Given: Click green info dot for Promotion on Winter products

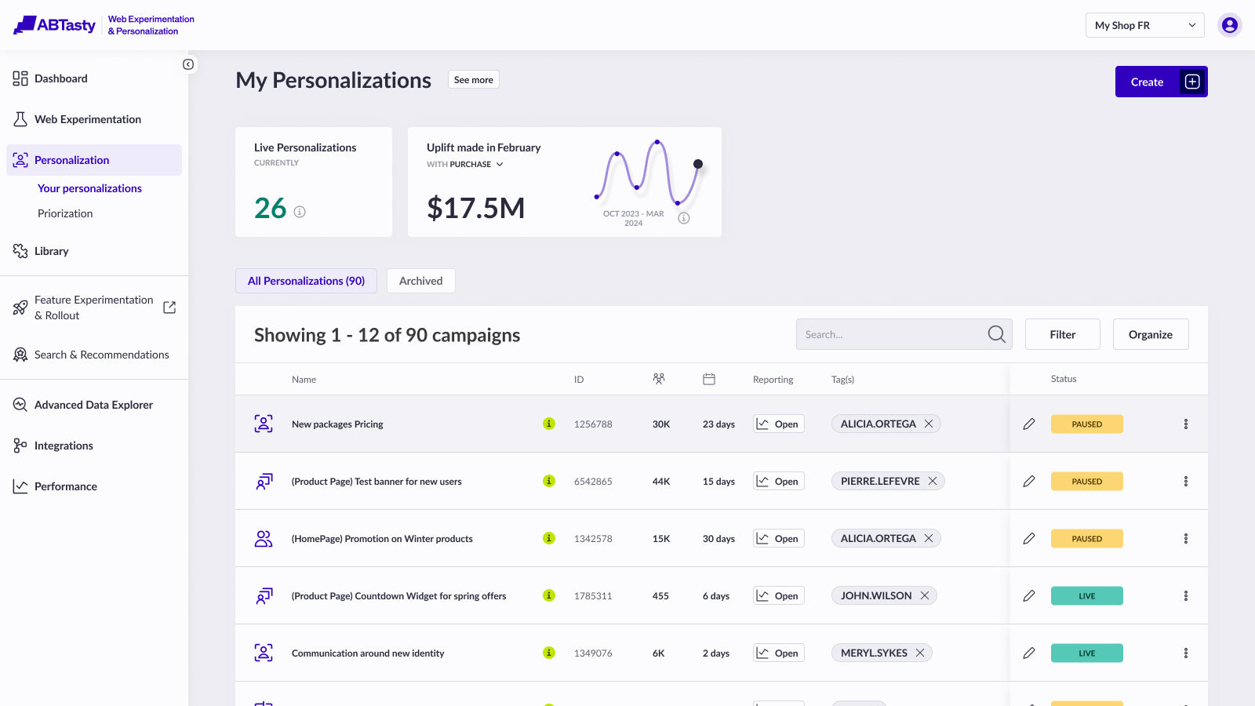Looking at the screenshot, I should [549, 538].
